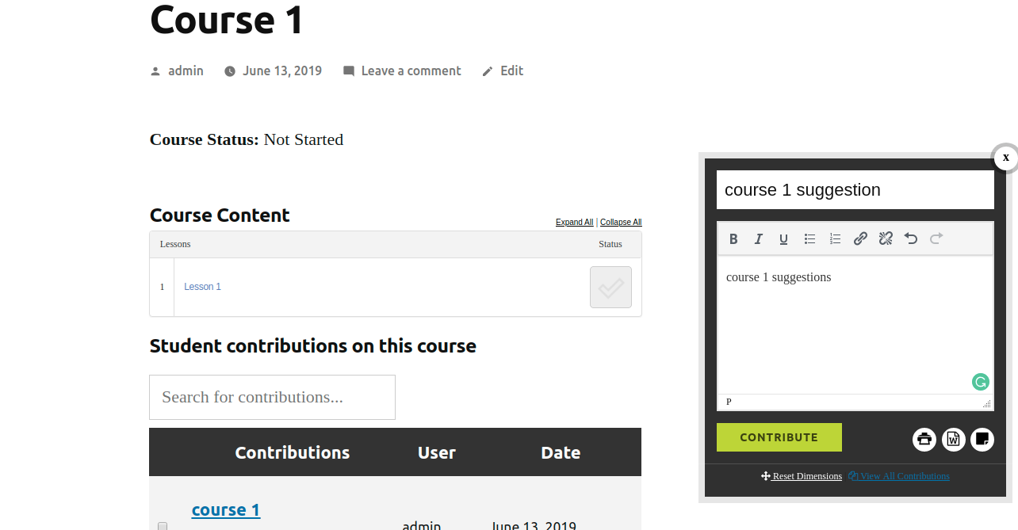Click the Reset Dimensions link
The image size is (1018, 530).
tap(807, 476)
